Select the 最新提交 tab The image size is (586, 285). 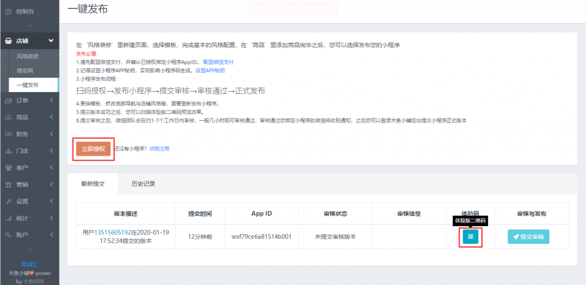(x=93, y=184)
